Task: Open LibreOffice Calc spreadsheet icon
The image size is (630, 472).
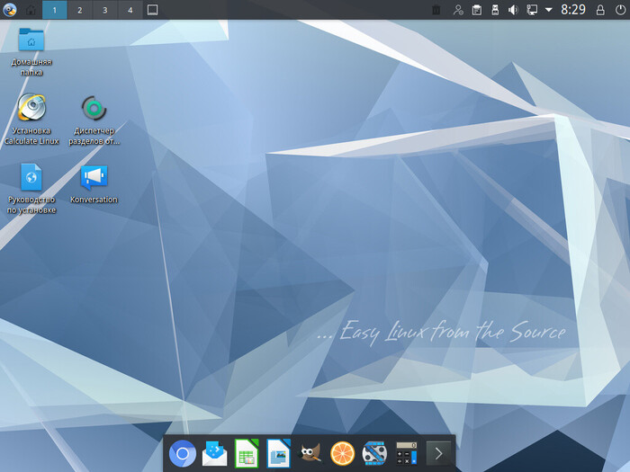Action: [x=247, y=453]
